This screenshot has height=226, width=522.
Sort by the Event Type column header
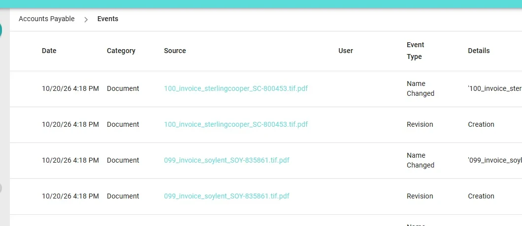coord(416,51)
